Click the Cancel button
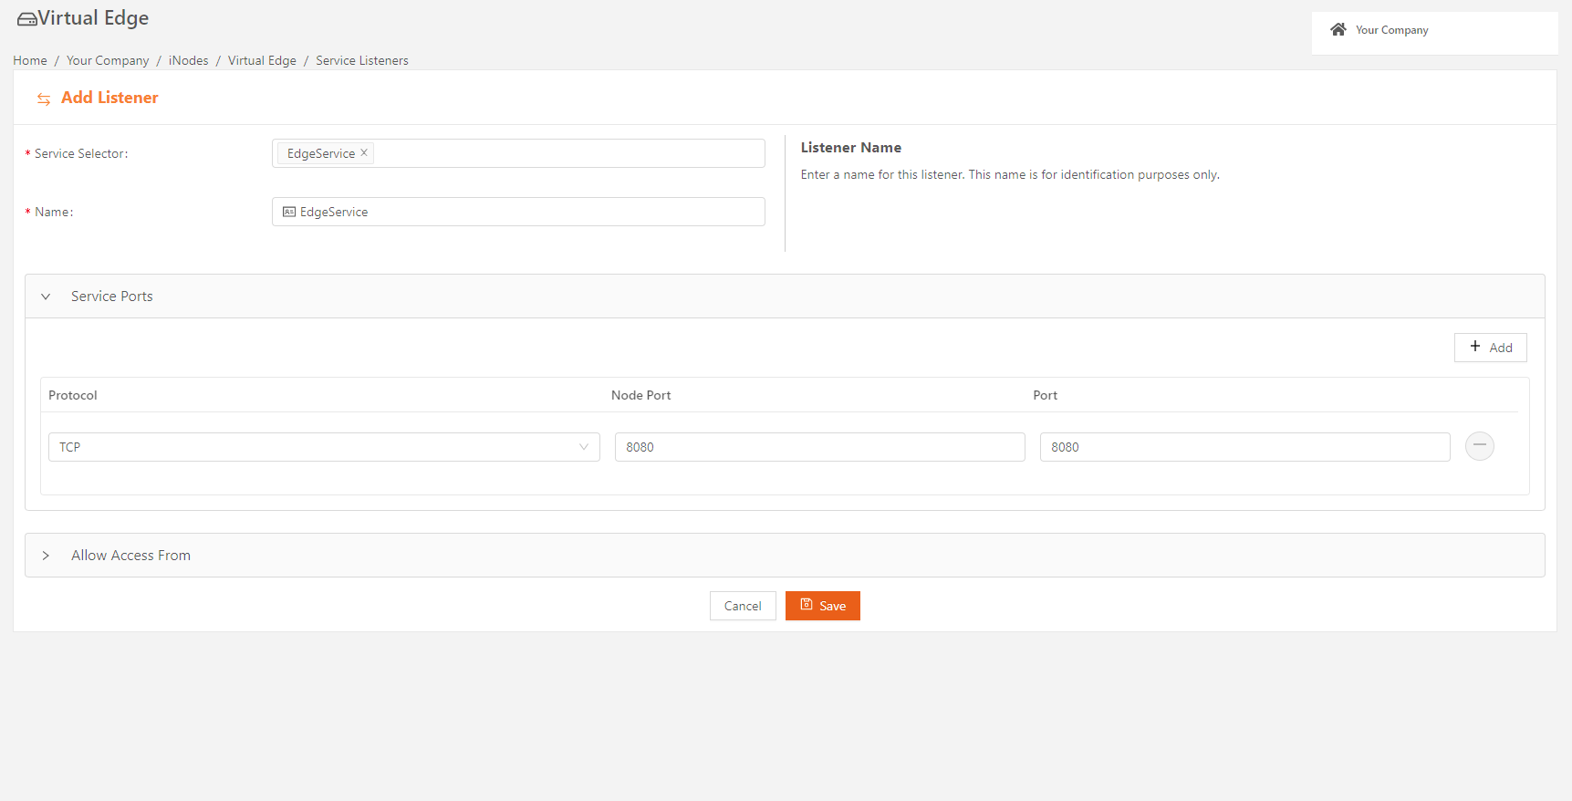Screen dimensions: 1572x801 click(743, 606)
